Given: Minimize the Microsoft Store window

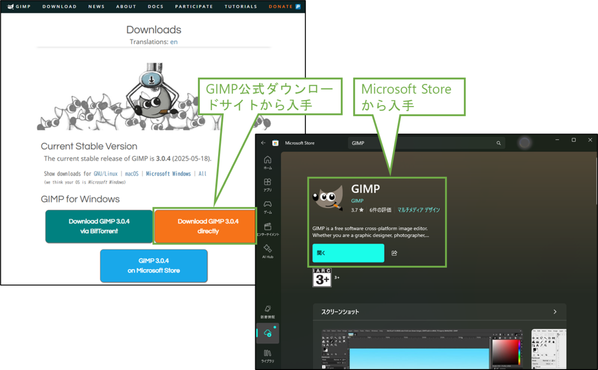Looking at the screenshot, I should (558, 140).
